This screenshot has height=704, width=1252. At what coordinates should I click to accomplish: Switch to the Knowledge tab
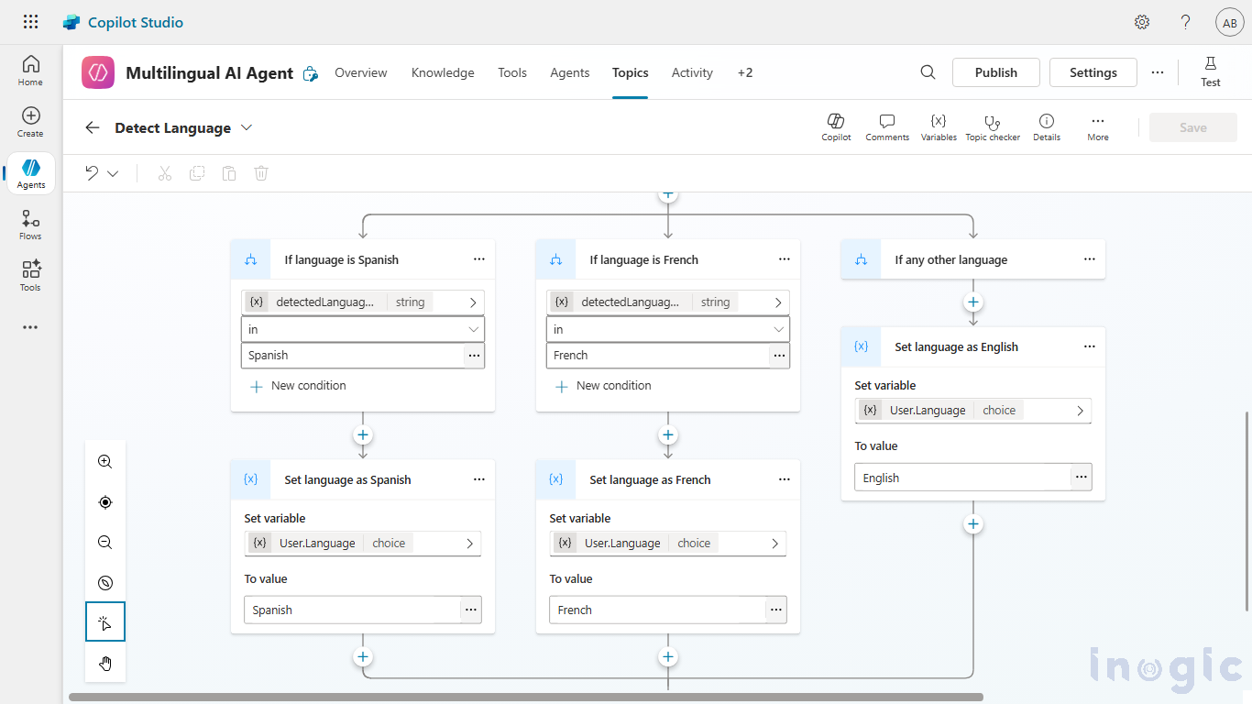pyautogui.click(x=443, y=72)
